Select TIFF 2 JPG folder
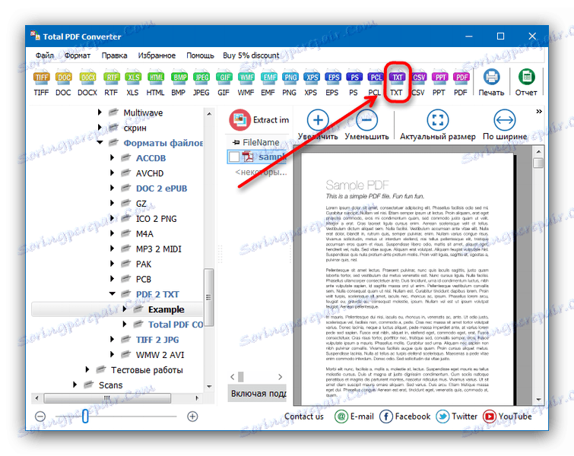The image size is (574, 456). (x=157, y=339)
